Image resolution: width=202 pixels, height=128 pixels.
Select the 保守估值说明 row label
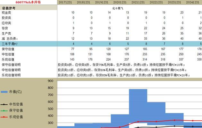tap(11, 65)
